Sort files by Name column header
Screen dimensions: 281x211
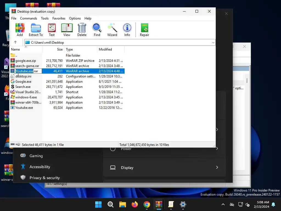(x=26, y=49)
